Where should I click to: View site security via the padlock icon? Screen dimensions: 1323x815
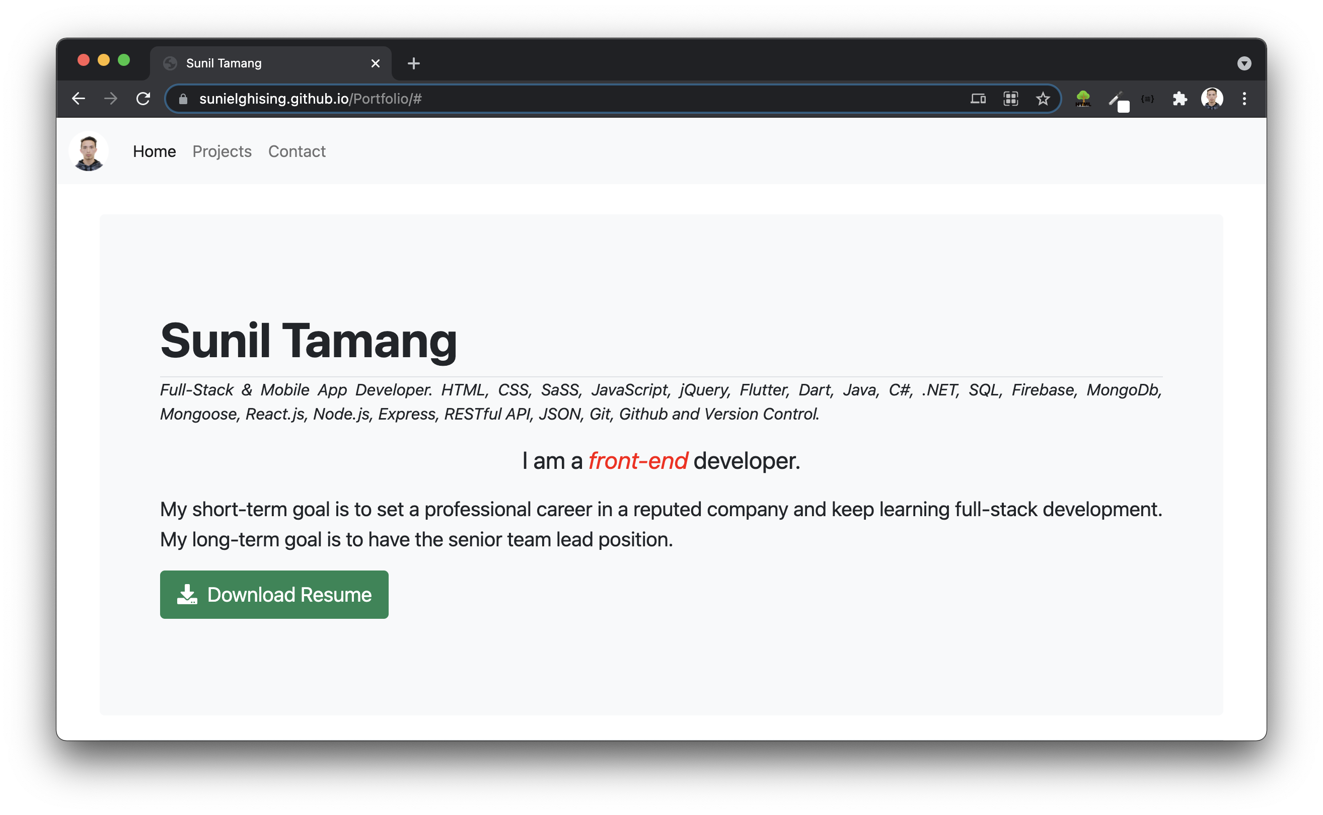[183, 99]
